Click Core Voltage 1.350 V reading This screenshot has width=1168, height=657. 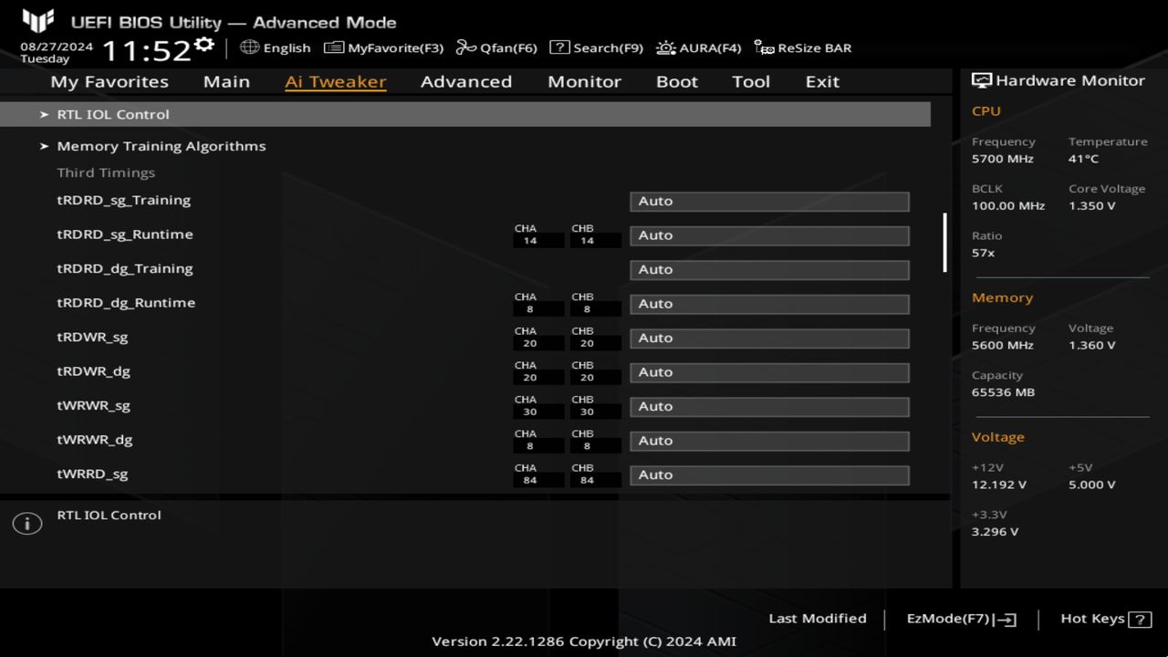[1092, 206]
